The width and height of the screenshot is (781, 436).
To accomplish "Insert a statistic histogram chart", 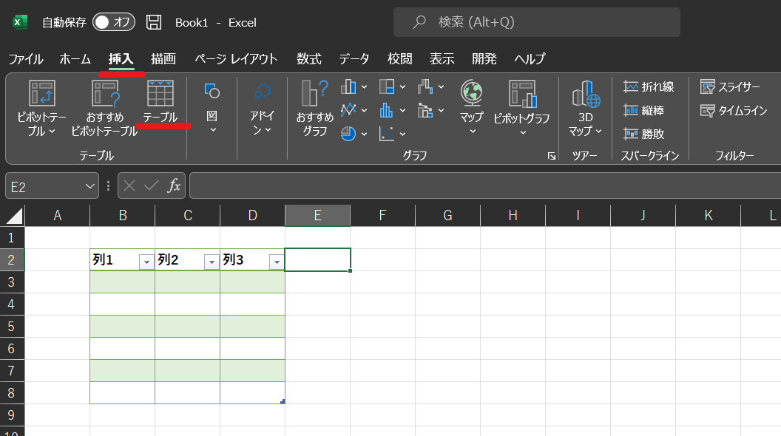I will tap(387, 110).
